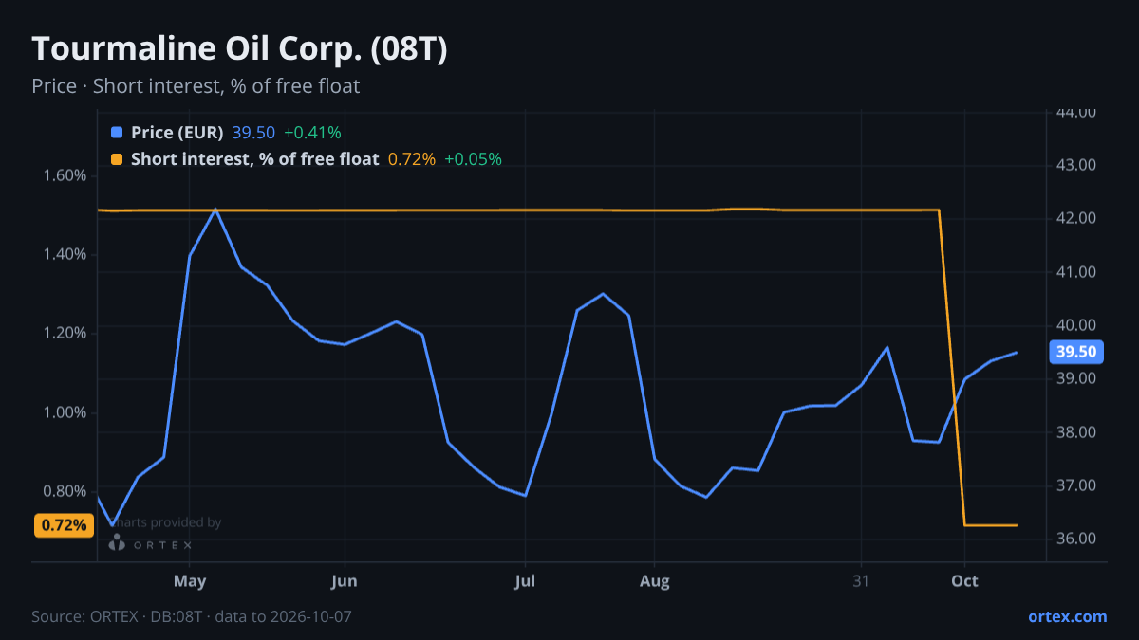Click the orange Short interest legend swatch
This screenshot has height=640, width=1139.
[x=117, y=159]
